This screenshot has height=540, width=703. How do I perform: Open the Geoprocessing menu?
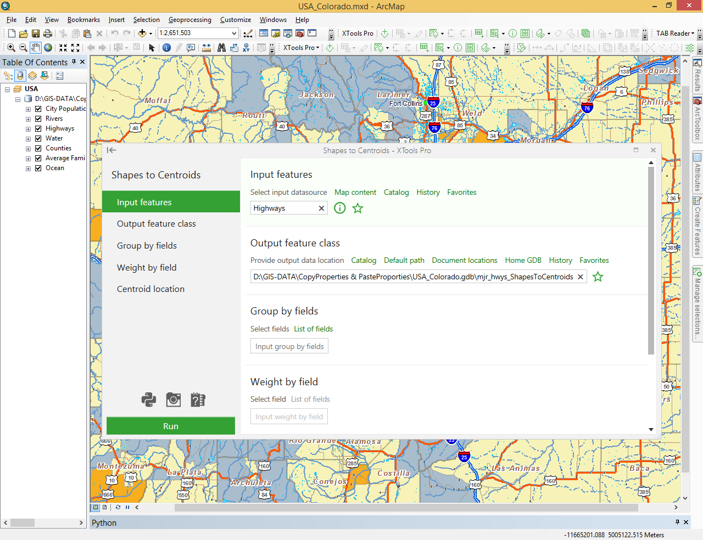click(x=189, y=20)
